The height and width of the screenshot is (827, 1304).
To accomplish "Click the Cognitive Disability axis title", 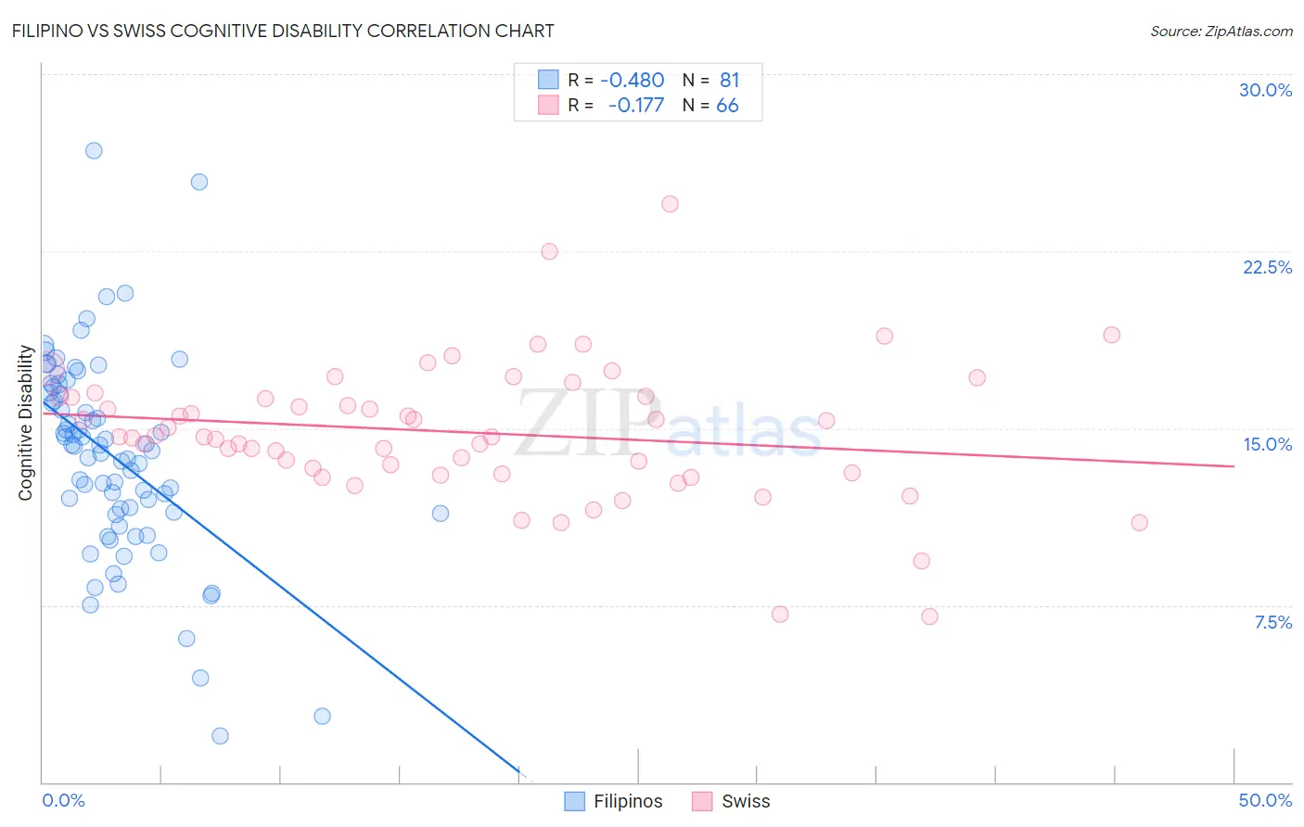I will [25, 423].
